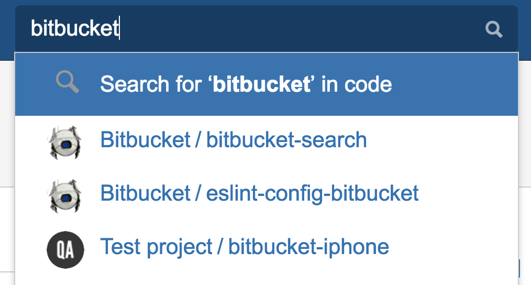Place cursor on typed 'bitbucket' query text

click(x=75, y=29)
